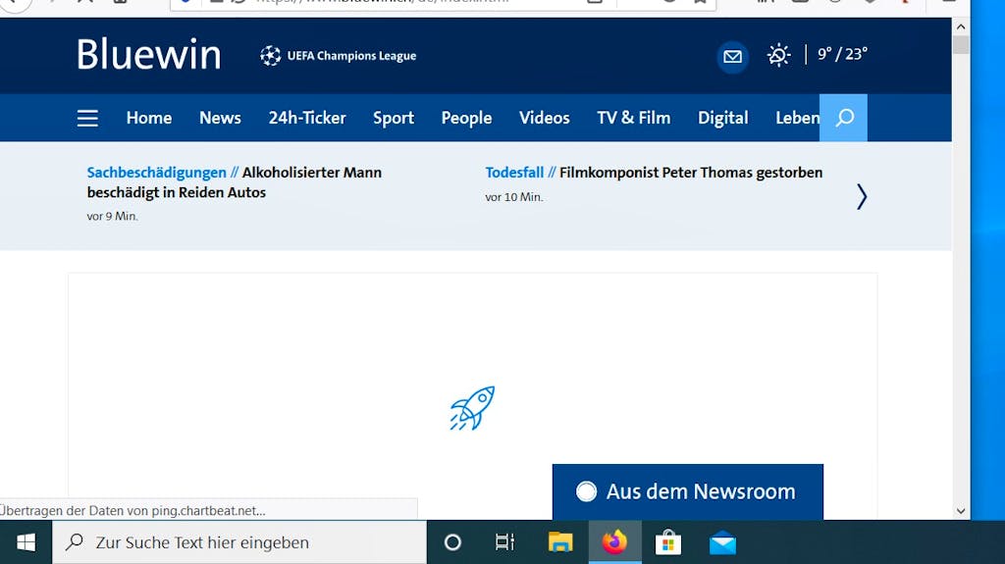Click the taskbar search field

(239, 542)
